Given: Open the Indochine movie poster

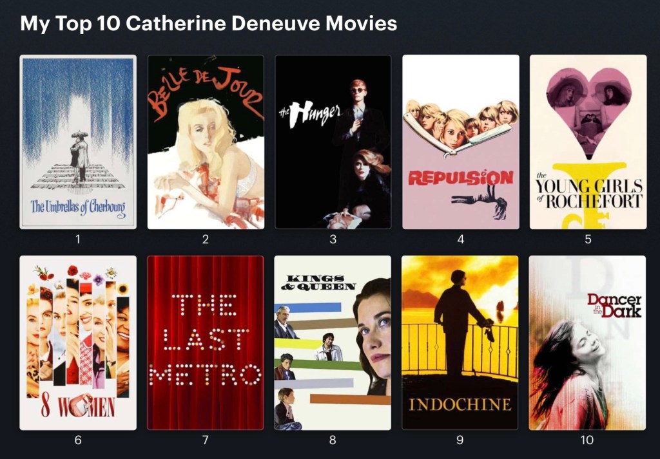Looking at the screenshot, I should pyautogui.click(x=460, y=343).
